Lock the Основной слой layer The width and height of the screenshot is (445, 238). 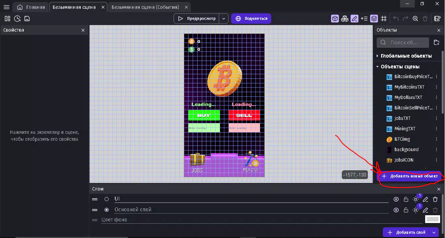[x=406, y=210]
